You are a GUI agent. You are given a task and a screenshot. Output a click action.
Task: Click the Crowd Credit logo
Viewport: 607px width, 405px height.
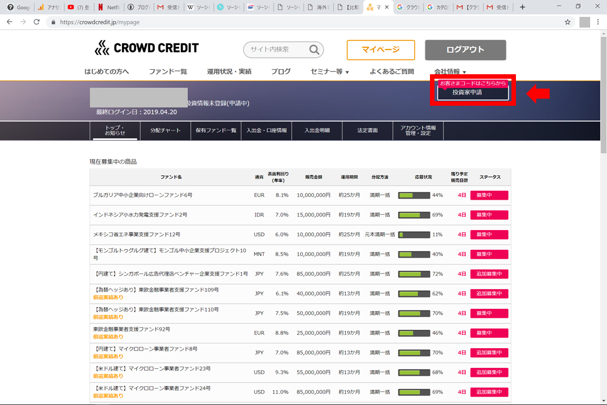[x=147, y=48]
